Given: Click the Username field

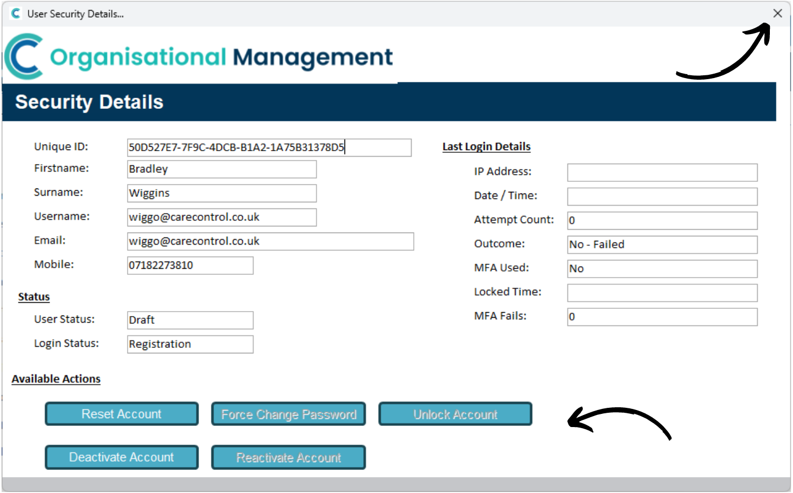Looking at the screenshot, I should pyautogui.click(x=221, y=217).
